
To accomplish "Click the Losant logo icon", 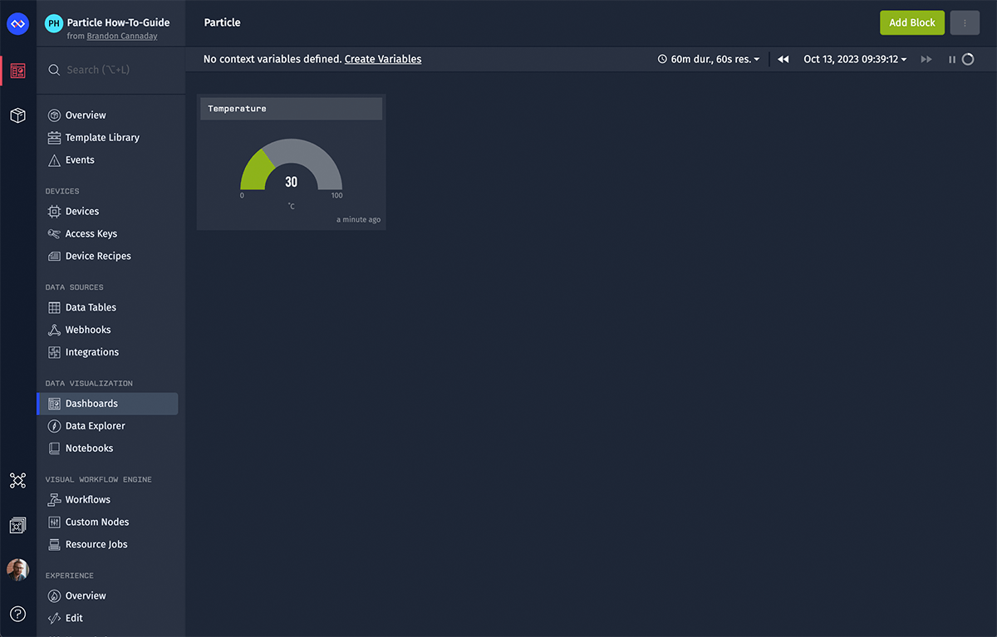I will [17, 24].
